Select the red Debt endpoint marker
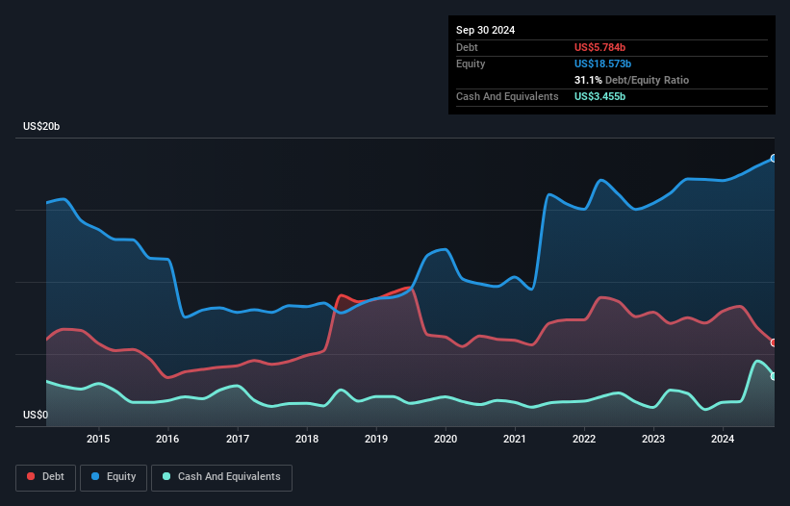This screenshot has width=790, height=506. tap(774, 342)
